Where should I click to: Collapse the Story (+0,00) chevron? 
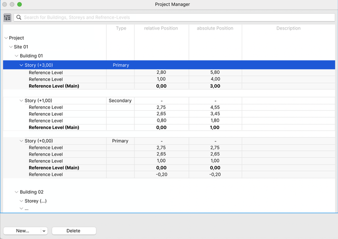point(21,141)
